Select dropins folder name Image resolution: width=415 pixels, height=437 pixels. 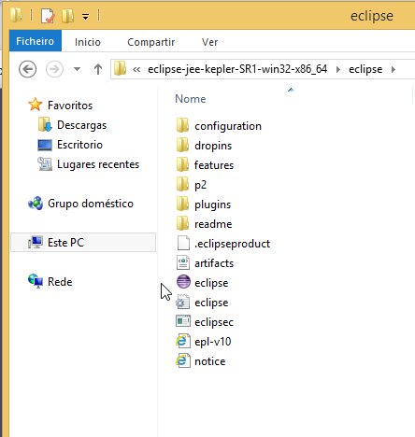pyautogui.click(x=213, y=146)
